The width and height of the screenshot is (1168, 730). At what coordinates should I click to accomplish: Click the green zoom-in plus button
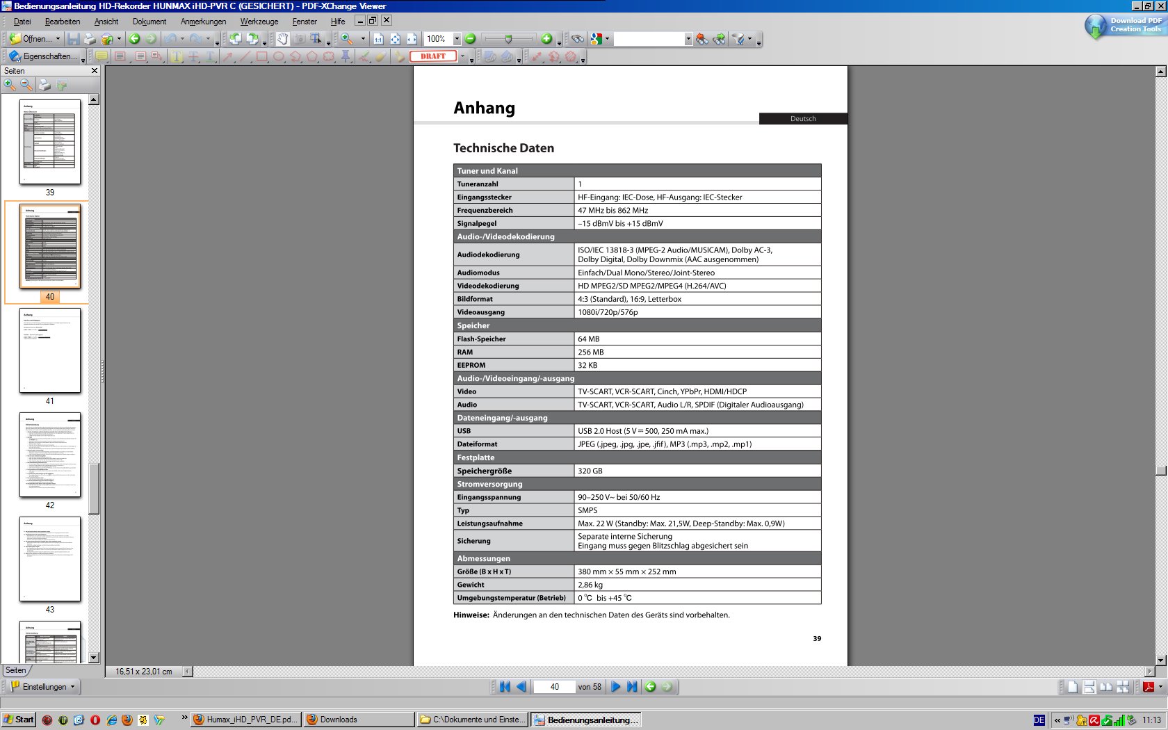tap(546, 39)
